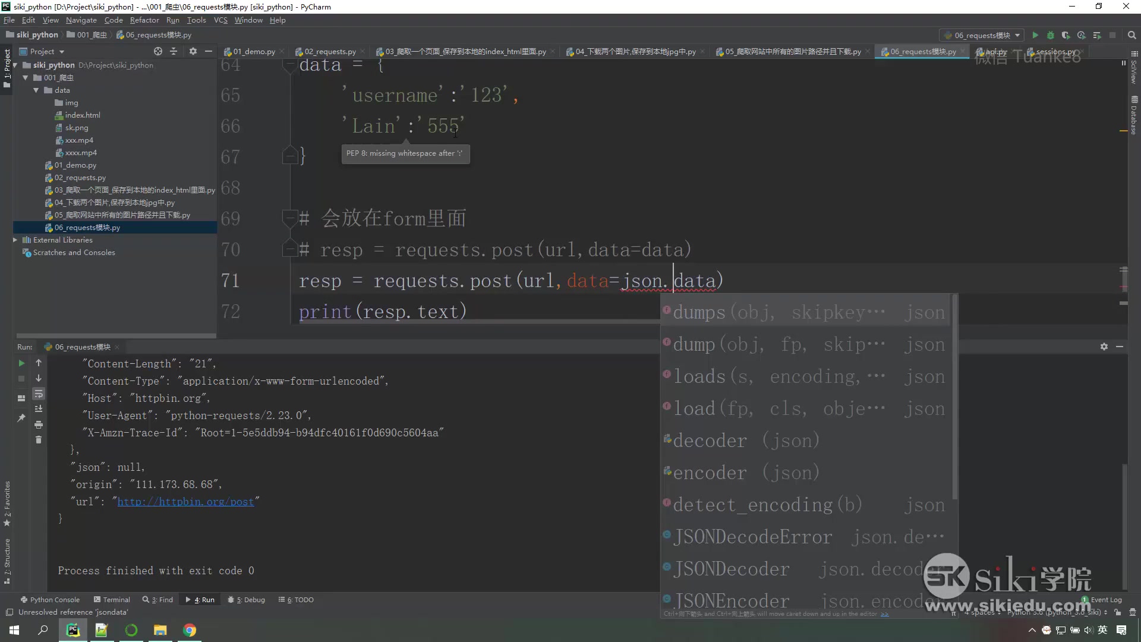Click the http://httpbin.org/post link

point(186,502)
